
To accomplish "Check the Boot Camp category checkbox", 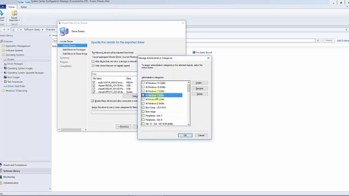I will click(x=143, y=107).
